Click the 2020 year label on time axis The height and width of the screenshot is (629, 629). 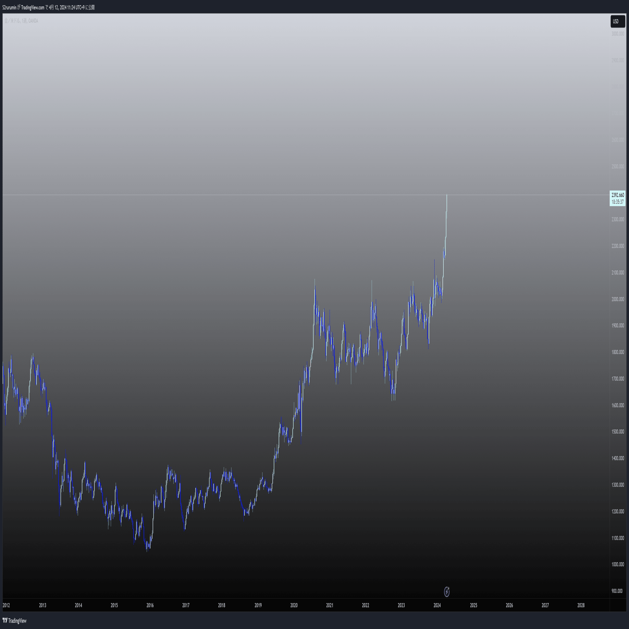point(294,605)
